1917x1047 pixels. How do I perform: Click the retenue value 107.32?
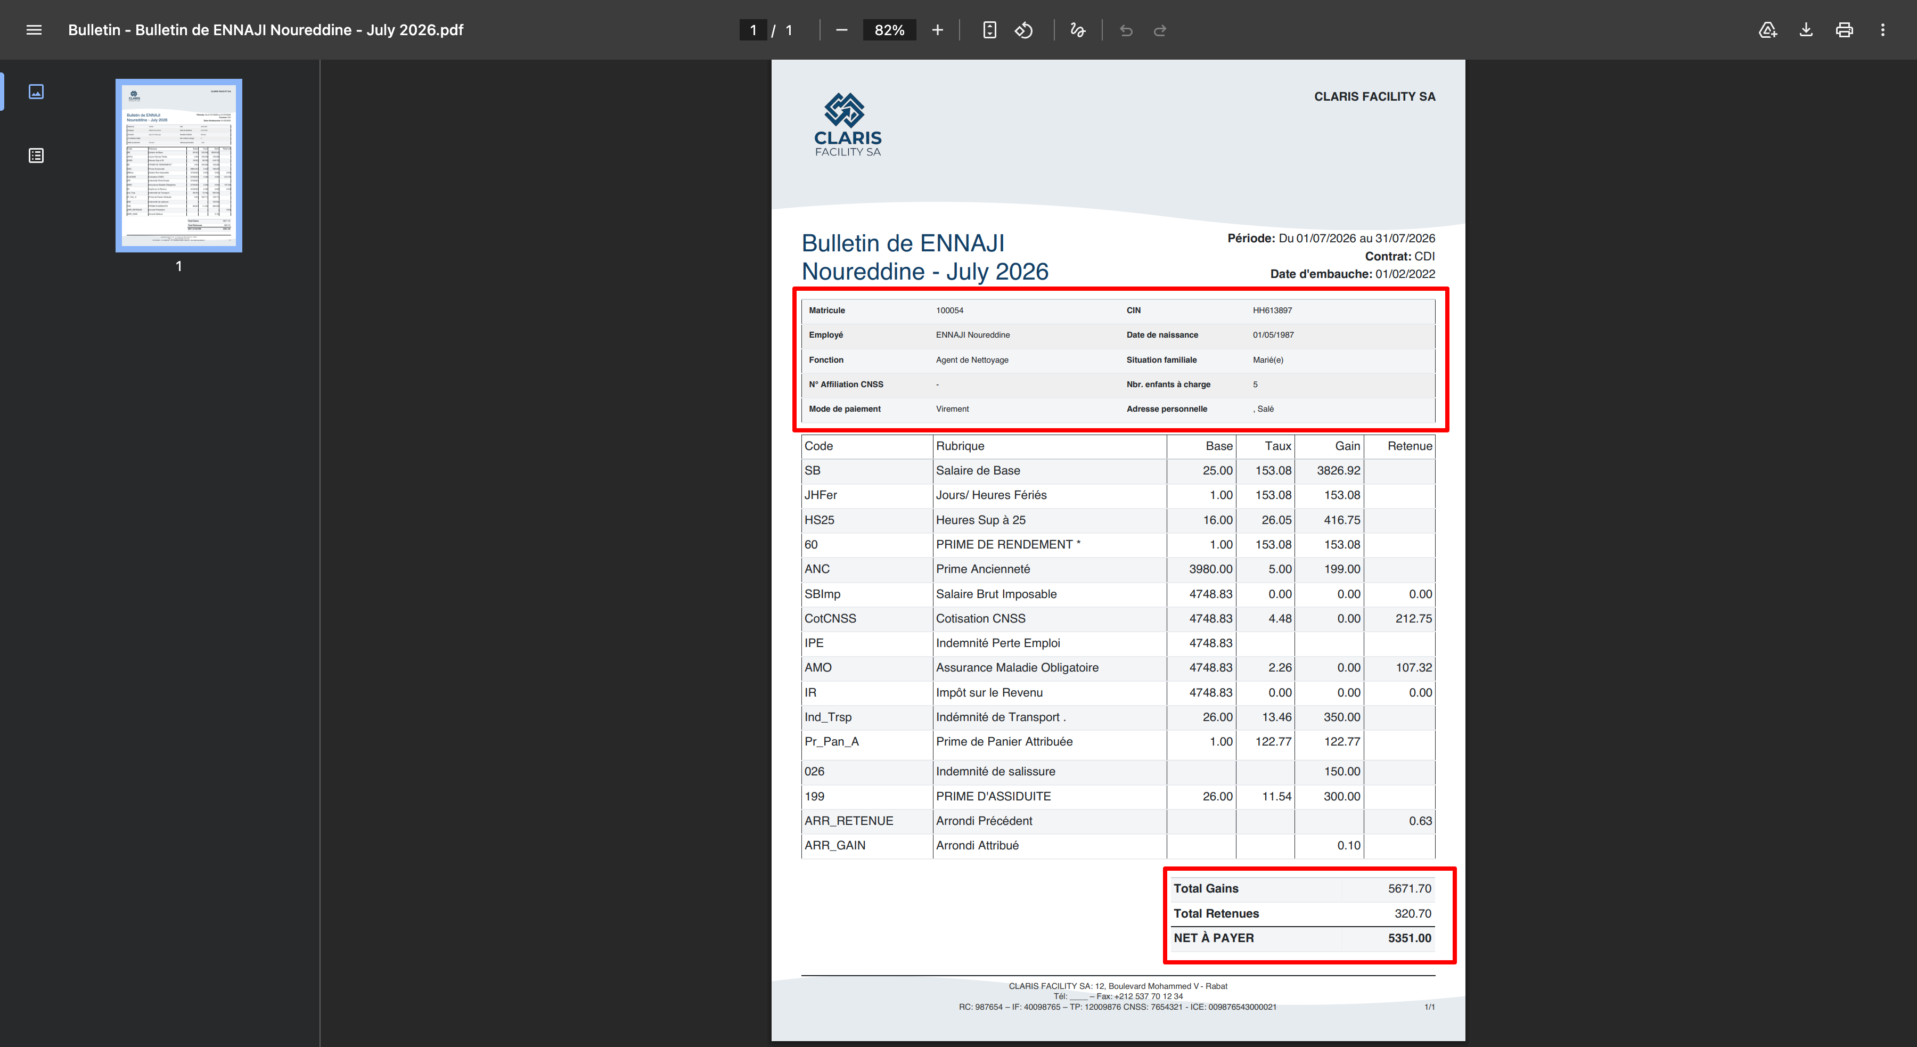(1413, 667)
